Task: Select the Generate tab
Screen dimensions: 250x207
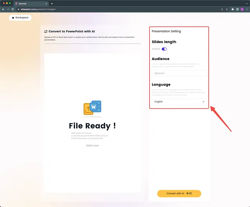Action: pyautogui.click(x=31, y=4)
